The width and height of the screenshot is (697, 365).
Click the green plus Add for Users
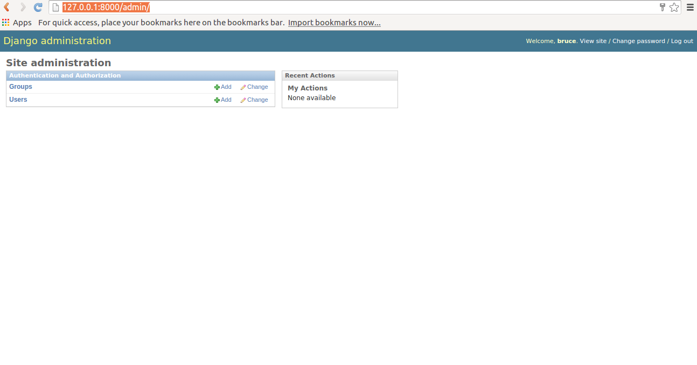pos(223,100)
